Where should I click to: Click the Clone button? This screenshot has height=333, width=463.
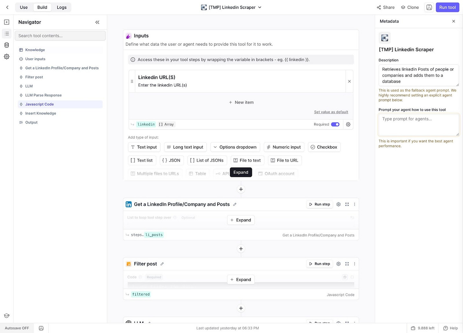[410, 7]
